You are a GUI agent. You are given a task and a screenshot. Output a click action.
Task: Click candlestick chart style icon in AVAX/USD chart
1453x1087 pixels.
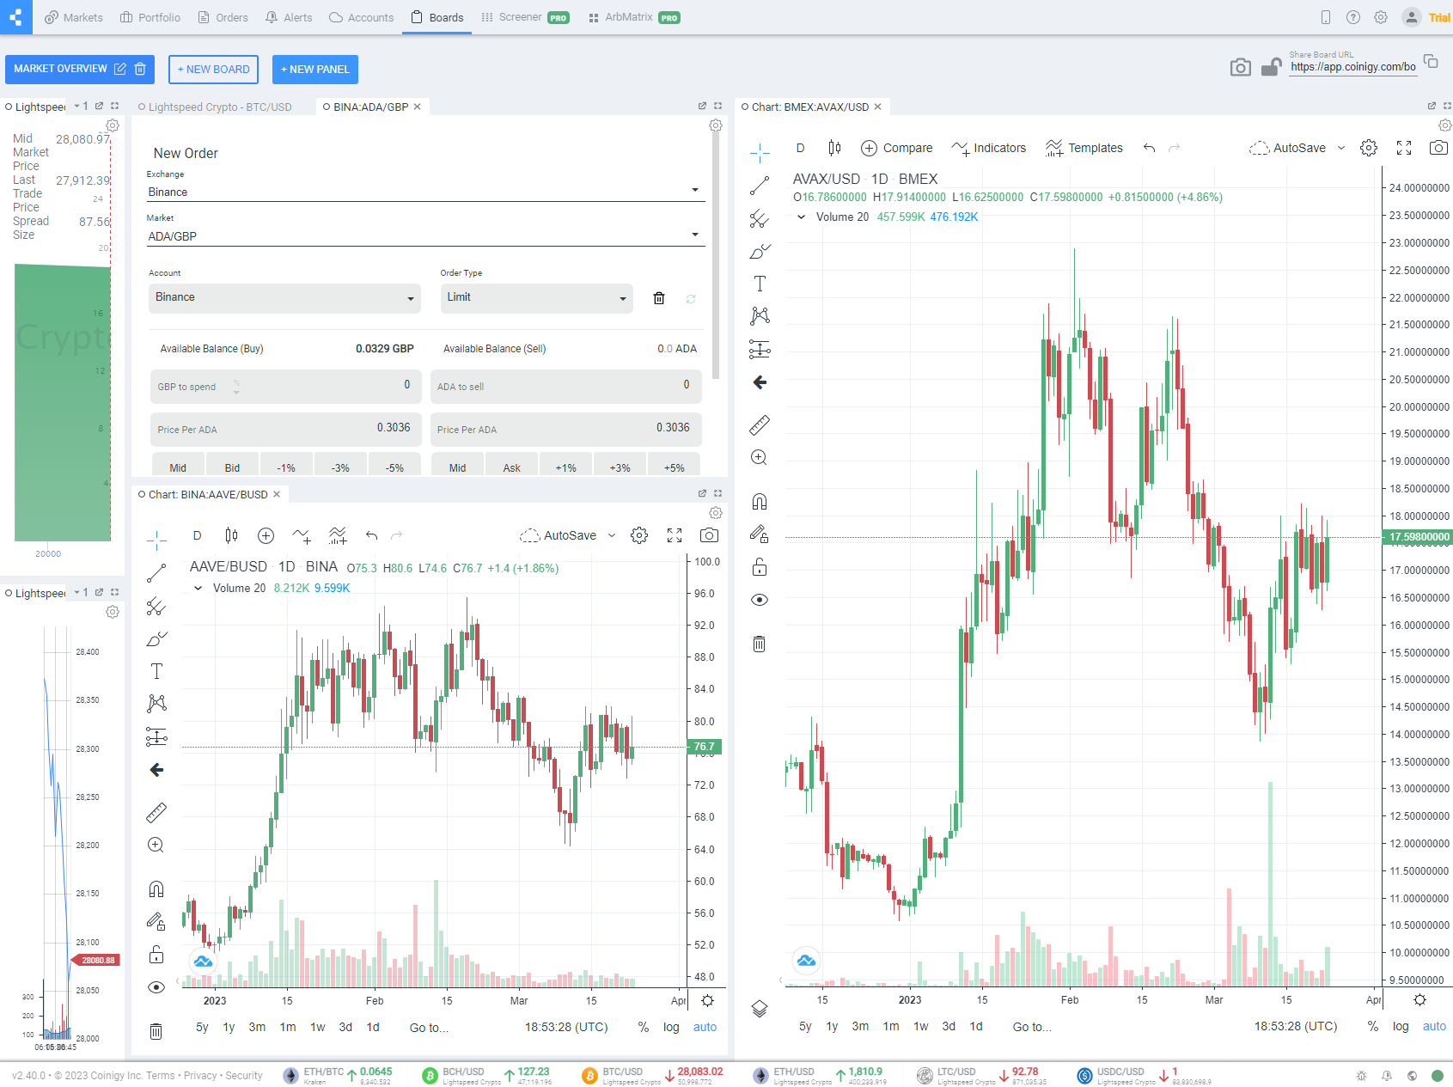point(834,148)
